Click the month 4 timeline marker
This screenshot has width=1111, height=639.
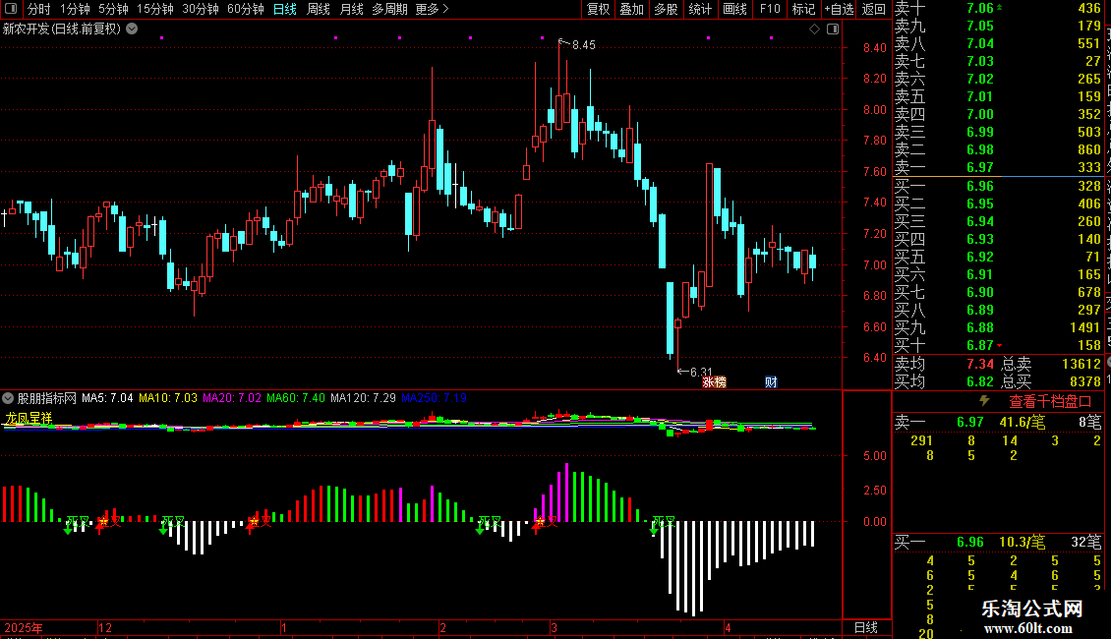point(728,627)
